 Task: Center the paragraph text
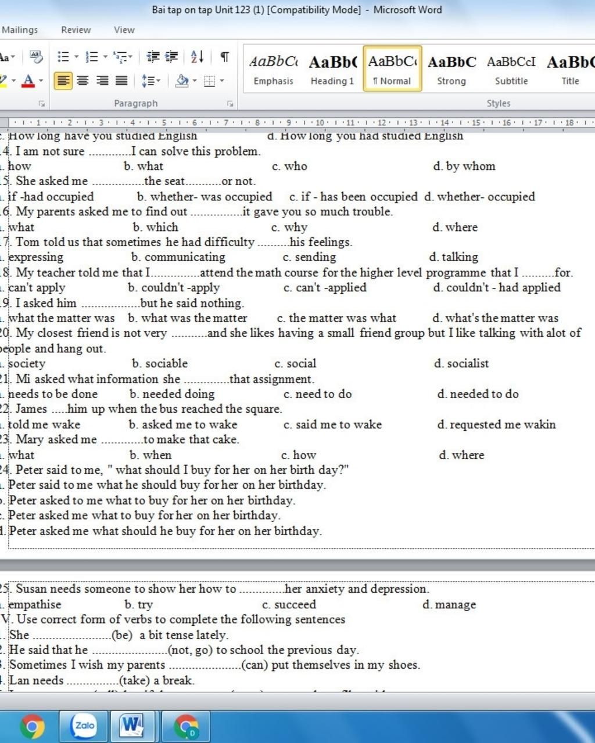(83, 81)
